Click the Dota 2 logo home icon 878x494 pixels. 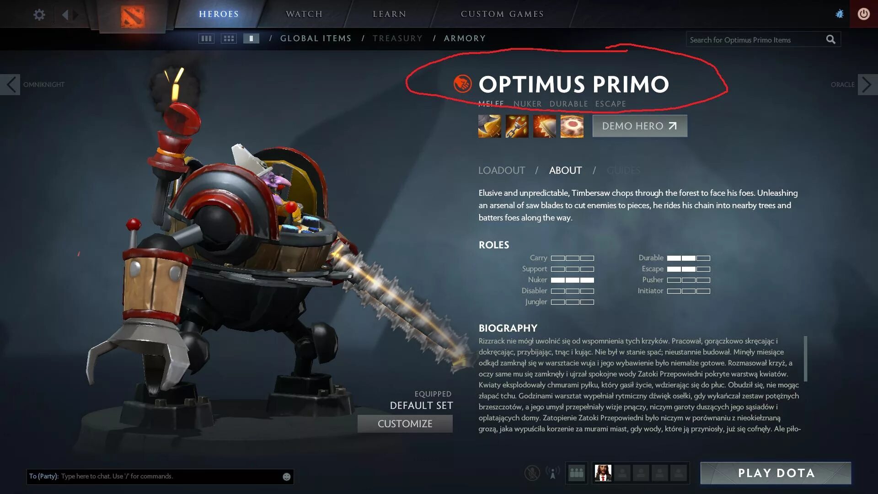pyautogui.click(x=133, y=16)
